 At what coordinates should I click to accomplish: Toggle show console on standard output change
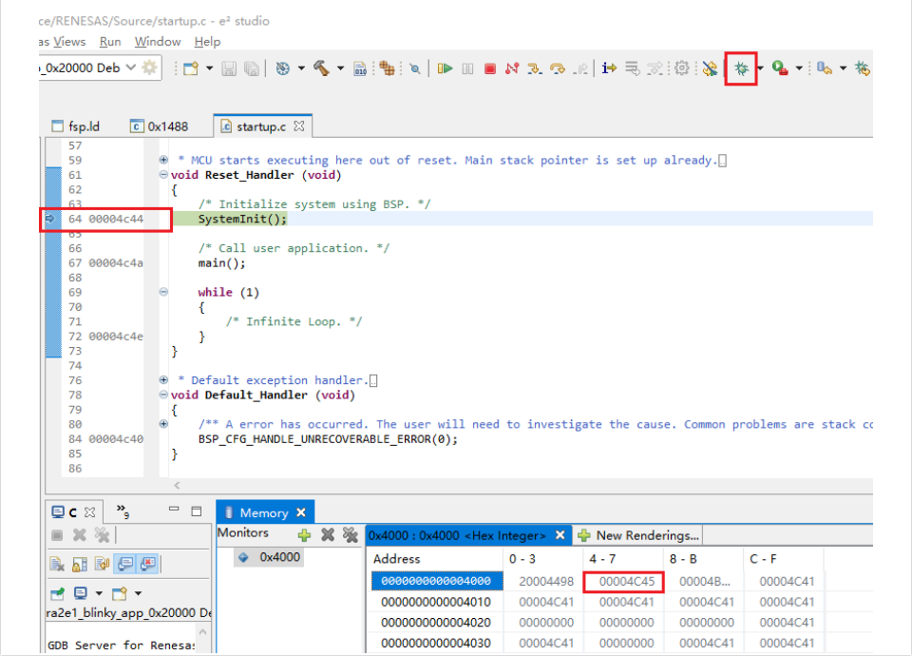125,564
